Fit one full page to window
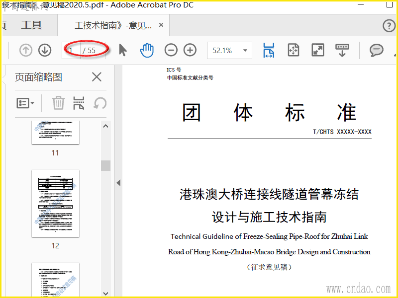The height and width of the screenshot is (298, 398). [x=294, y=50]
